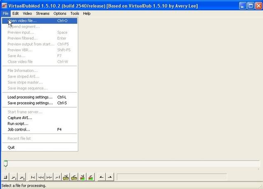263x189 pixels.
Task: Go to previous keyframe
Action: pos(66,177)
